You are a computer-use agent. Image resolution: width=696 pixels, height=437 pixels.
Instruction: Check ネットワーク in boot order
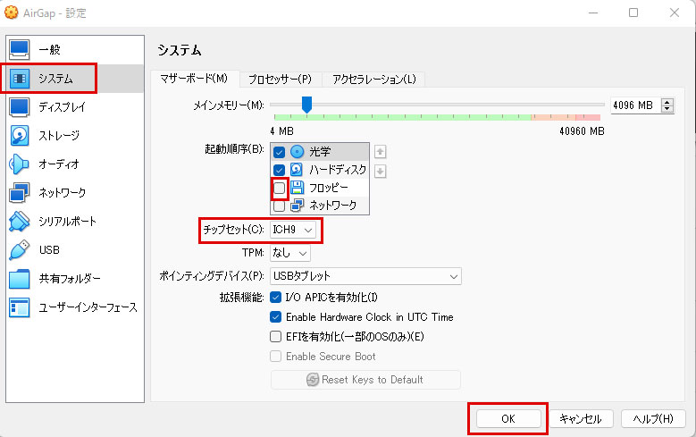click(x=279, y=206)
